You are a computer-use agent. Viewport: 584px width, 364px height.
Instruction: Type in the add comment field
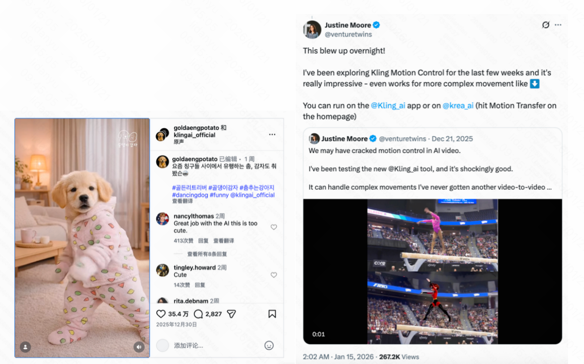pyautogui.click(x=211, y=346)
